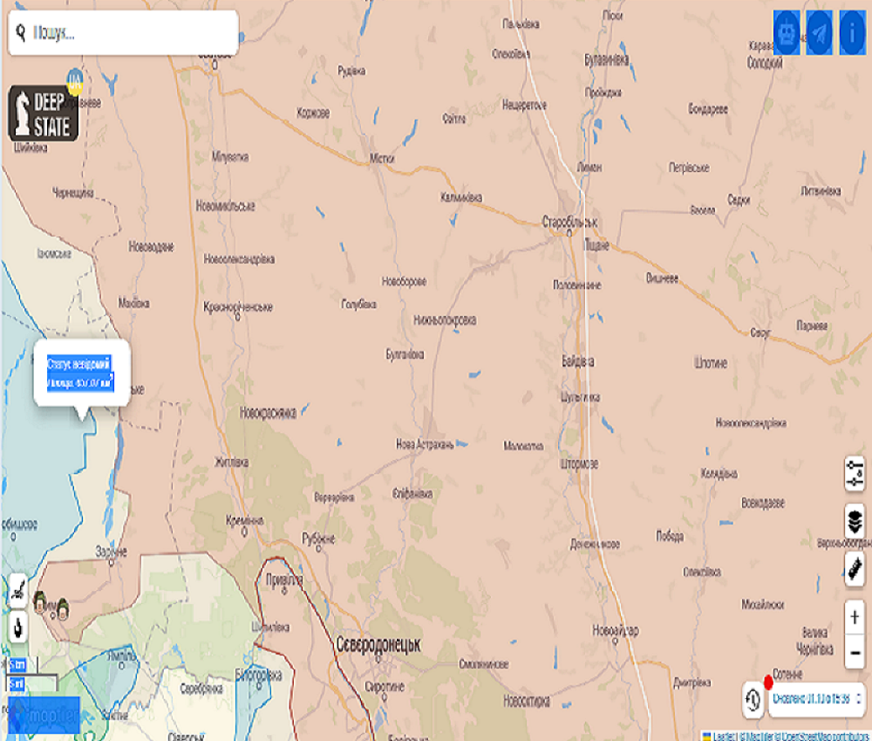Click the magnifying glass search icon
Viewport: 872px width, 741px height.
[x=21, y=32]
